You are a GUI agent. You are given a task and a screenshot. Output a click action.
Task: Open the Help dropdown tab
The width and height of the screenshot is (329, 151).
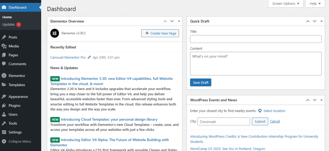click(x=315, y=4)
